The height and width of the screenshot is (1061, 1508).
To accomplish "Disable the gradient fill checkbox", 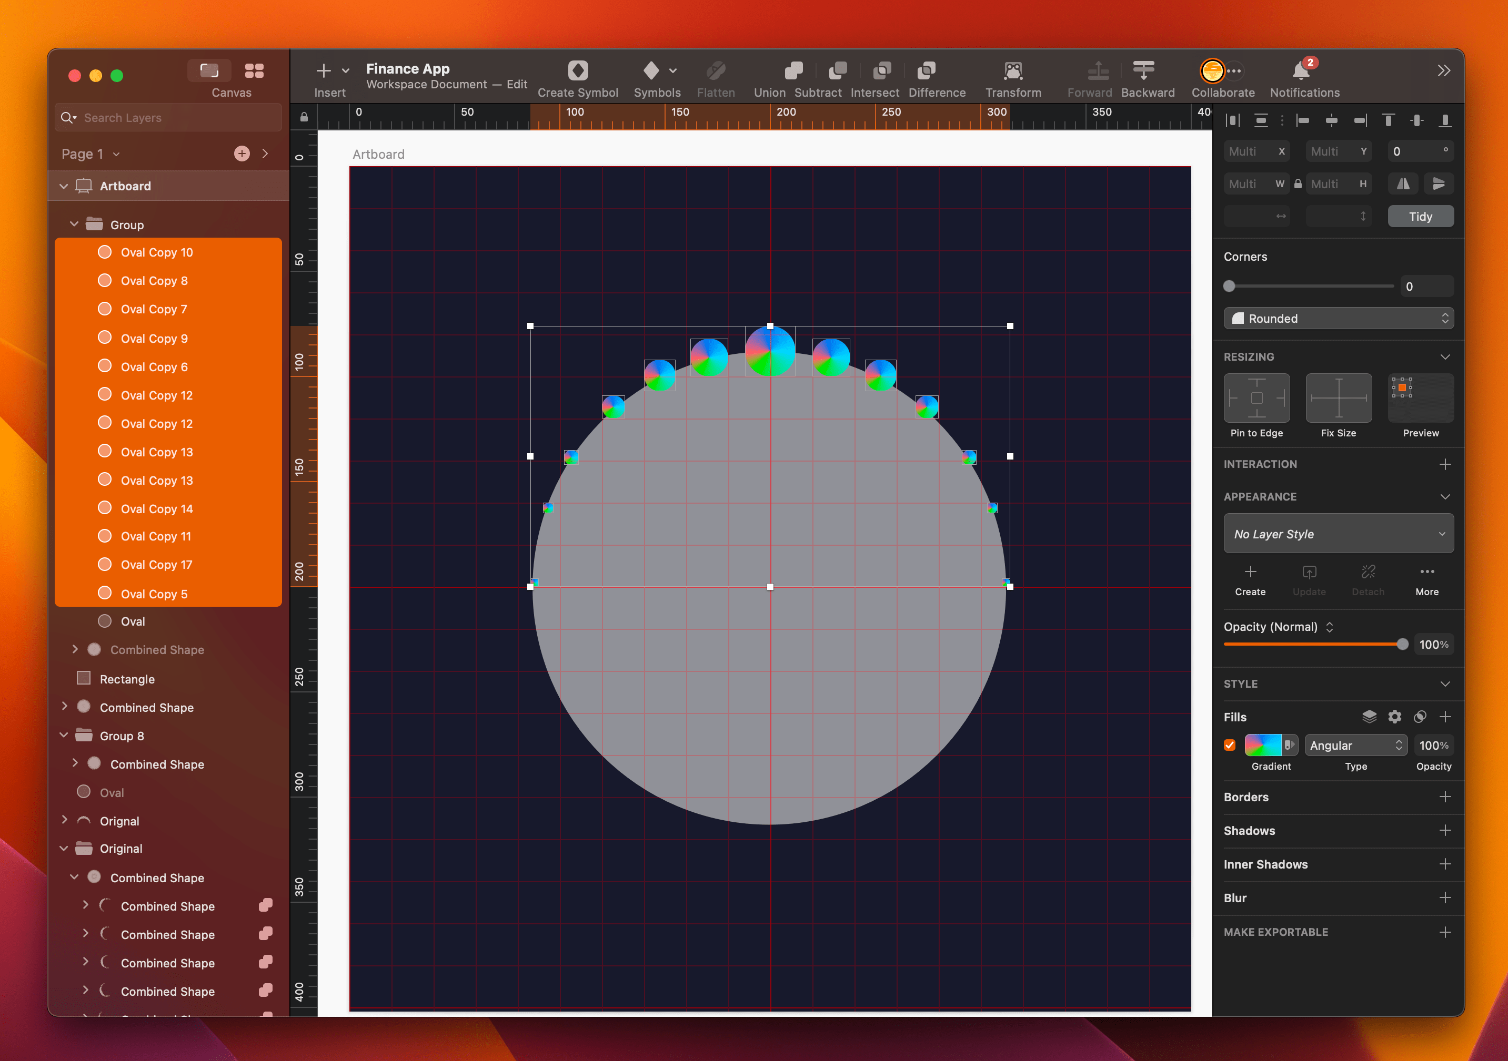I will (1230, 746).
